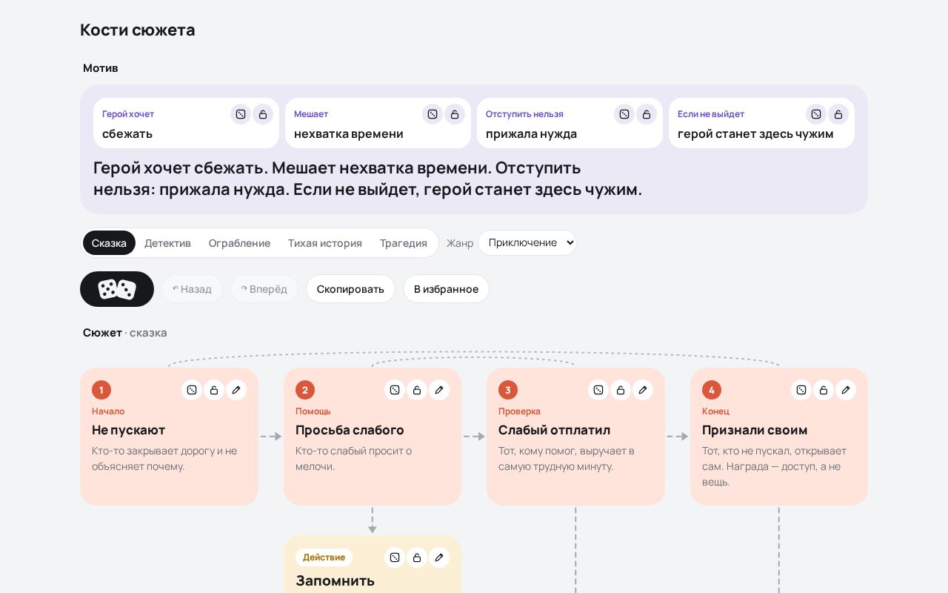Roll the big dice button
The image size is (948, 593).
pos(117,289)
